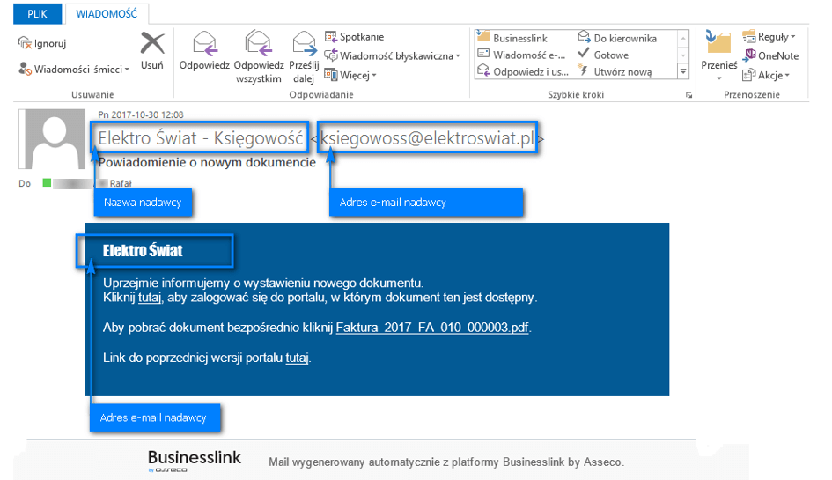This screenshot has width=832, height=480.
Task: Delete the message with Usuń
Action: (152, 51)
